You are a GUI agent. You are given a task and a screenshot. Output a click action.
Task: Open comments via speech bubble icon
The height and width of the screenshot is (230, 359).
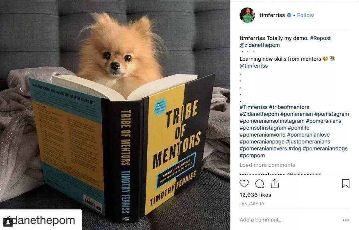pyautogui.click(x=259, y=184)
